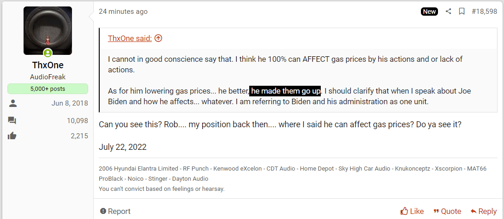Image resolution: width=504 pixels, height=219 pixels.
Task: Click the ThxOne speaker avatar
Action: [48, 30]
